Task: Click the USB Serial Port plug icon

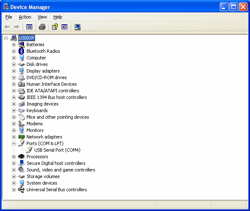Action: click(29, 150)
